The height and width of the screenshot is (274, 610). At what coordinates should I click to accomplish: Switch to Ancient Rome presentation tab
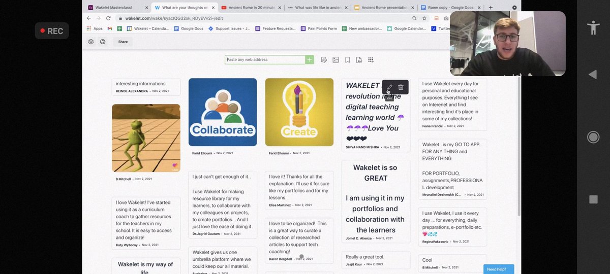point(384,8)
